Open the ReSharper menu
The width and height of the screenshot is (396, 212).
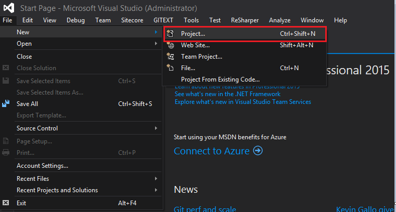[x=245, y=20]
